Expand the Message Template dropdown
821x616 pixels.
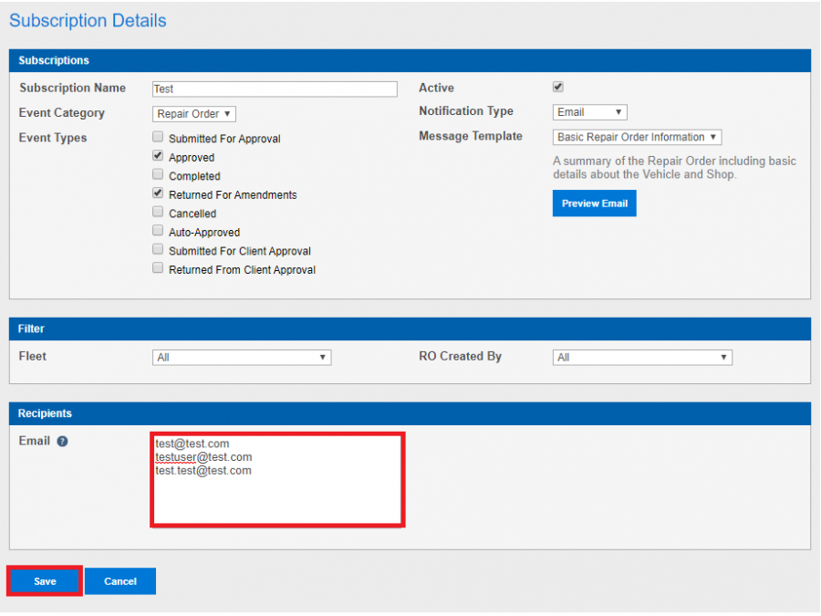pyautogui.click(x=636, y=137)
